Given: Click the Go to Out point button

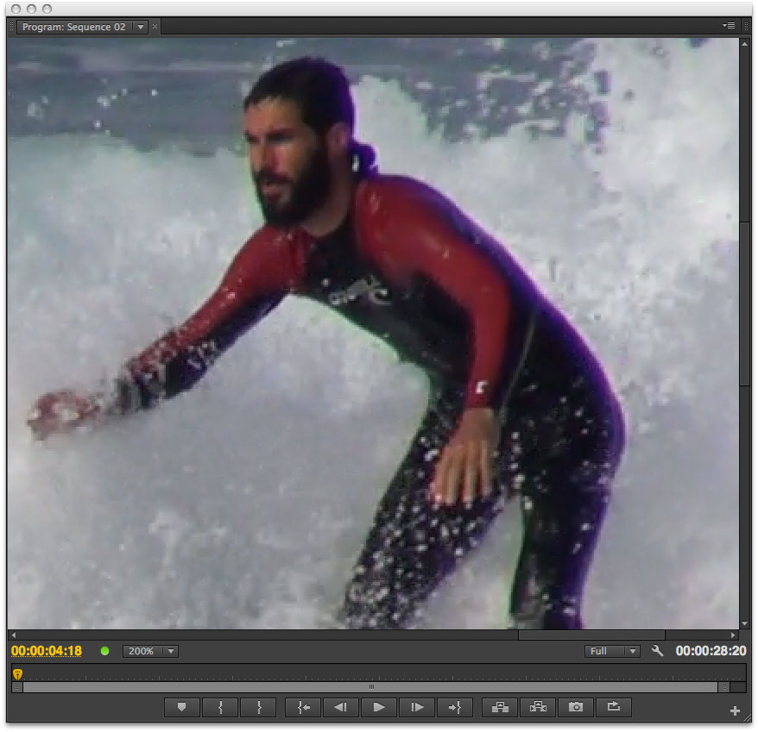Looking at the screenshot, I should click(x=455, y=707).
